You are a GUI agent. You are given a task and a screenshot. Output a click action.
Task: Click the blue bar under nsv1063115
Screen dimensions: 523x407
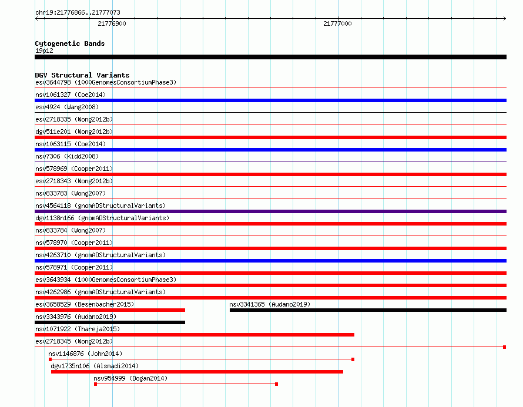(270, 150)
